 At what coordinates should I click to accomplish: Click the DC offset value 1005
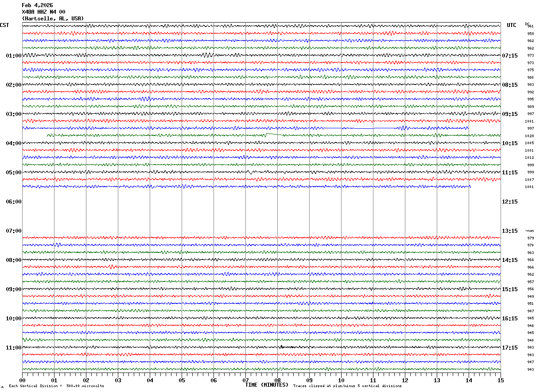(529, 143)
